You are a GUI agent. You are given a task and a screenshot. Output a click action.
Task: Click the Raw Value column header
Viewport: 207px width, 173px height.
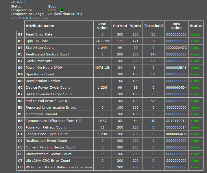click(x=176, y=26)
